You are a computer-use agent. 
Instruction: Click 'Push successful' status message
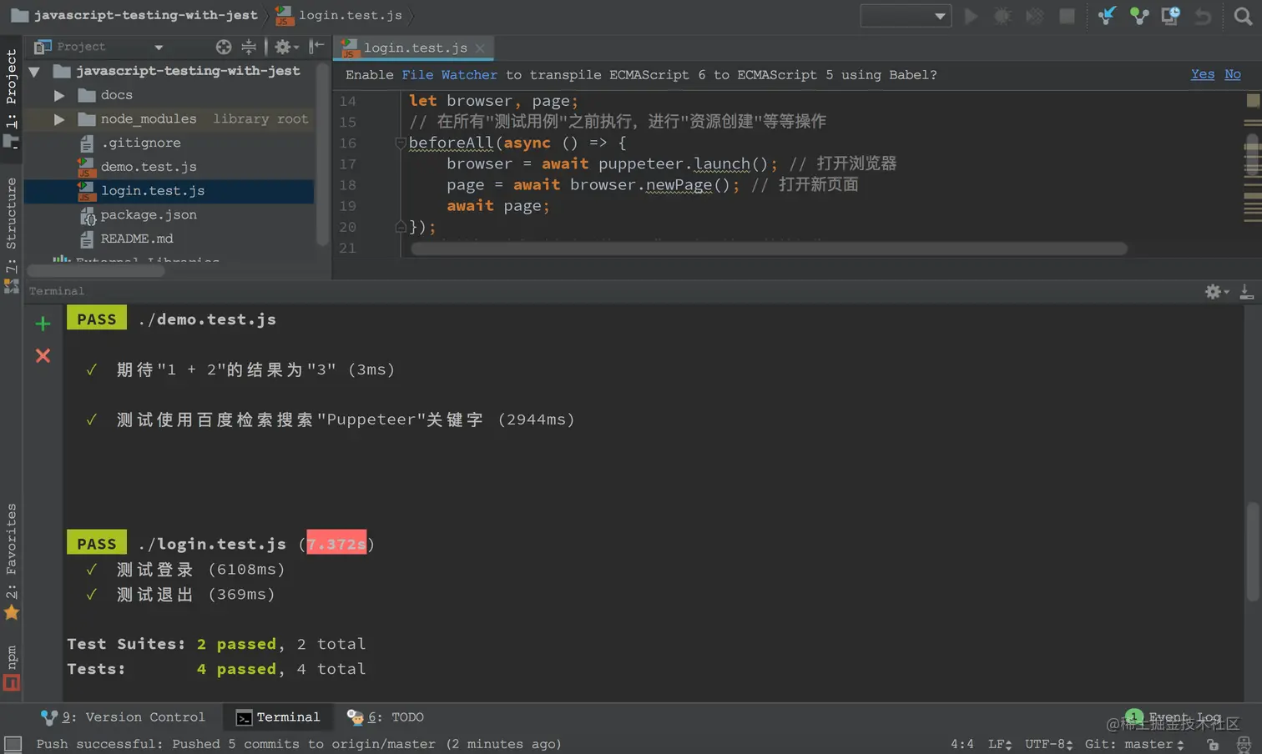click(298, 744)
